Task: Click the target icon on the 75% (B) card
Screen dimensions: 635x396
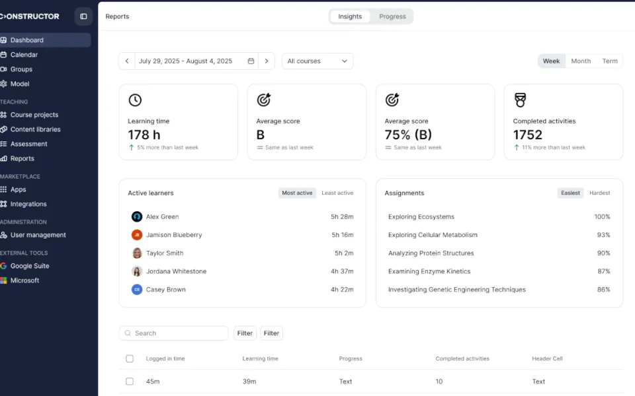Action: point(392,100)
